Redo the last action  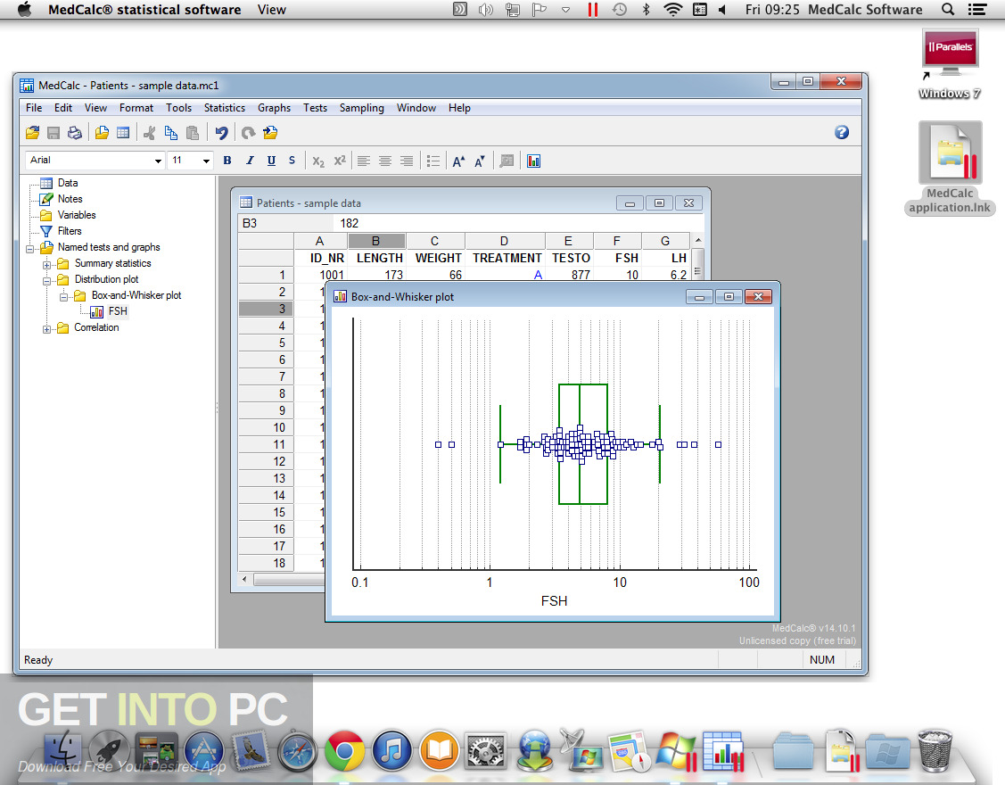(248, 133)
